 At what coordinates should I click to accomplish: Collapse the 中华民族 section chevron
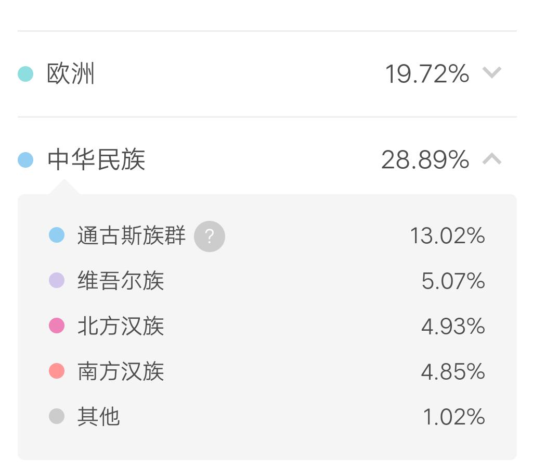point(492,159)
